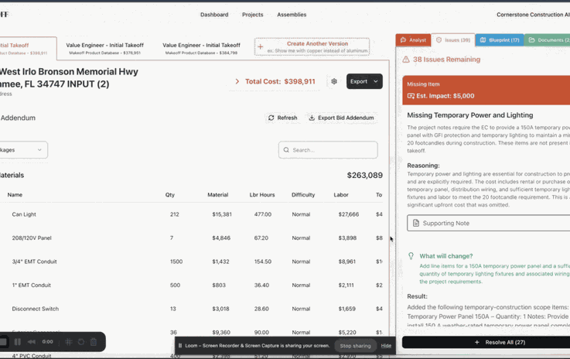This screenshot has width=570, height=359.
Task: Open the Blueprint (17) tab
Action: 500,40
